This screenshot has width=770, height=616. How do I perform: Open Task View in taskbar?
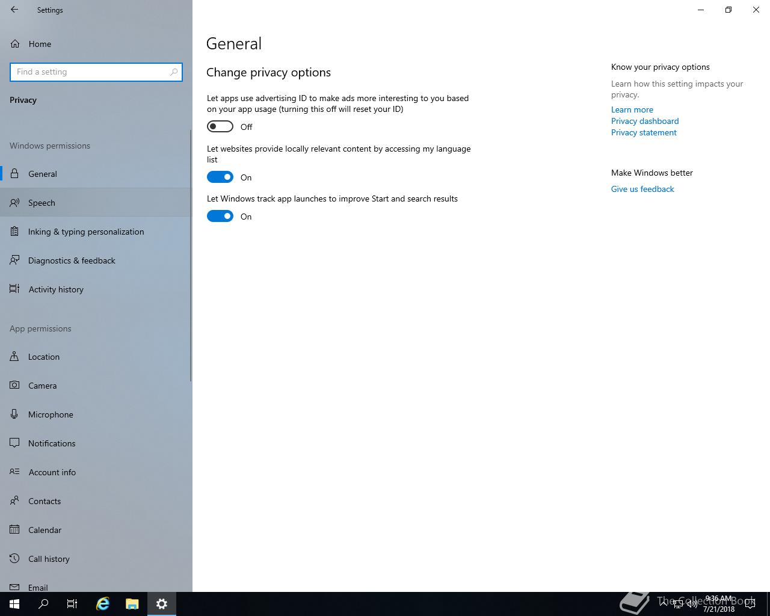[x=72, y=604]
